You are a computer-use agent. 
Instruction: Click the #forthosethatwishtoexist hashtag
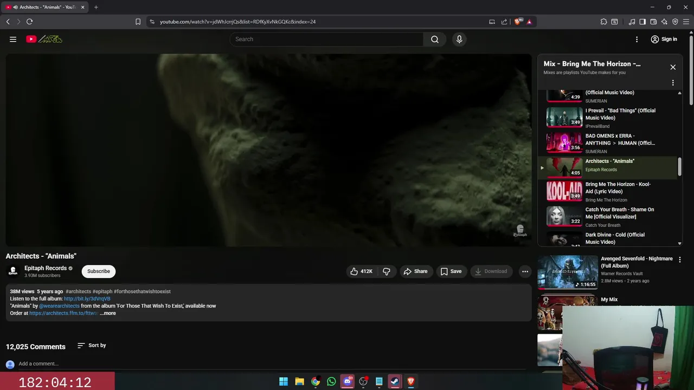click(142, 291)
